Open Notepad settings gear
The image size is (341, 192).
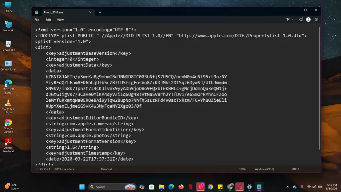316,19
